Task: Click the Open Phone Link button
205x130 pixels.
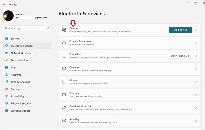Action: click(x=180, y=56)
